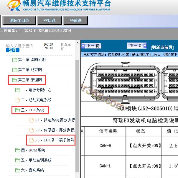
Task: Click the PC.29-28716 text
Action: pos(49,46)
